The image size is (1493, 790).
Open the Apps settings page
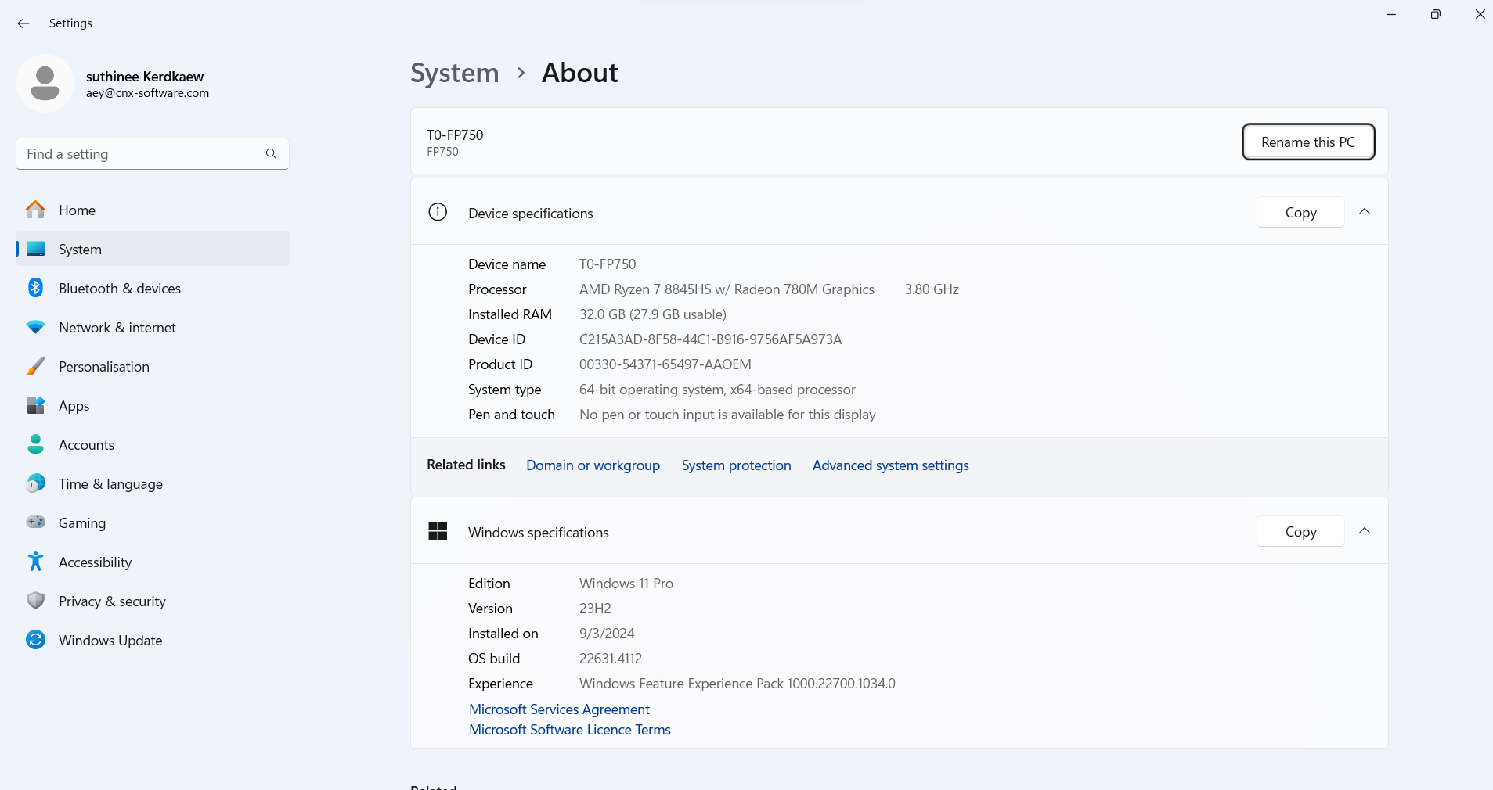click(153, 405)
